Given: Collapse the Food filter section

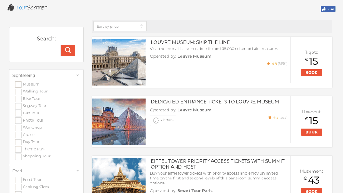Looking at the screenshot, I should 78,171.
